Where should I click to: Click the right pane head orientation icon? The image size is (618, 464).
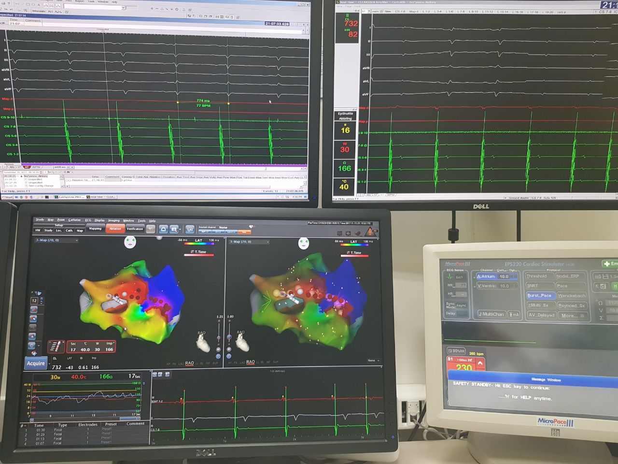pos(303,243)
